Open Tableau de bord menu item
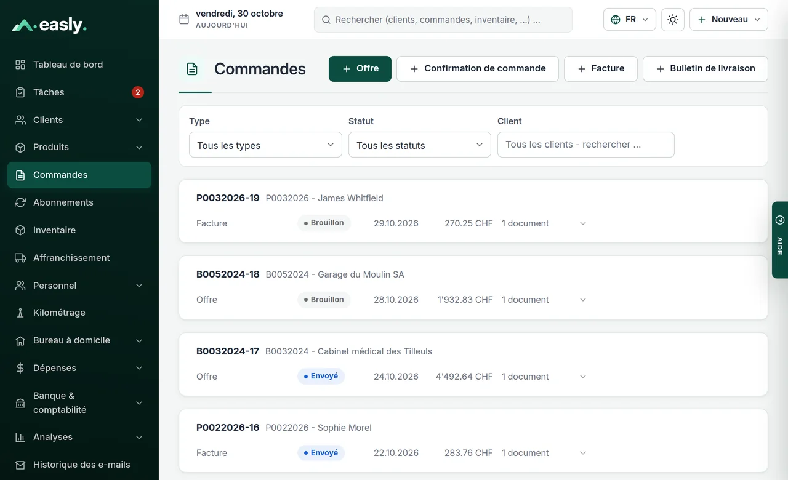Viewport: 788px width, 480px height. pos(79,65)
